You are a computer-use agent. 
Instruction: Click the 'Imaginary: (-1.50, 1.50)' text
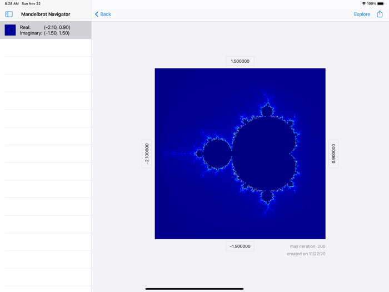pos(44,33)
